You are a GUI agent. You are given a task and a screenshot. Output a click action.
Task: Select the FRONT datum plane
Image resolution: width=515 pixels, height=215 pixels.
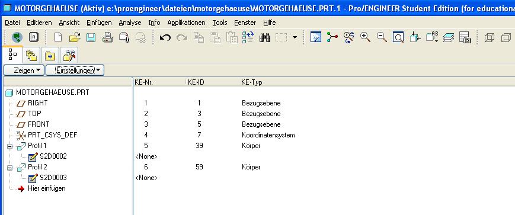(x=39, y=124)
